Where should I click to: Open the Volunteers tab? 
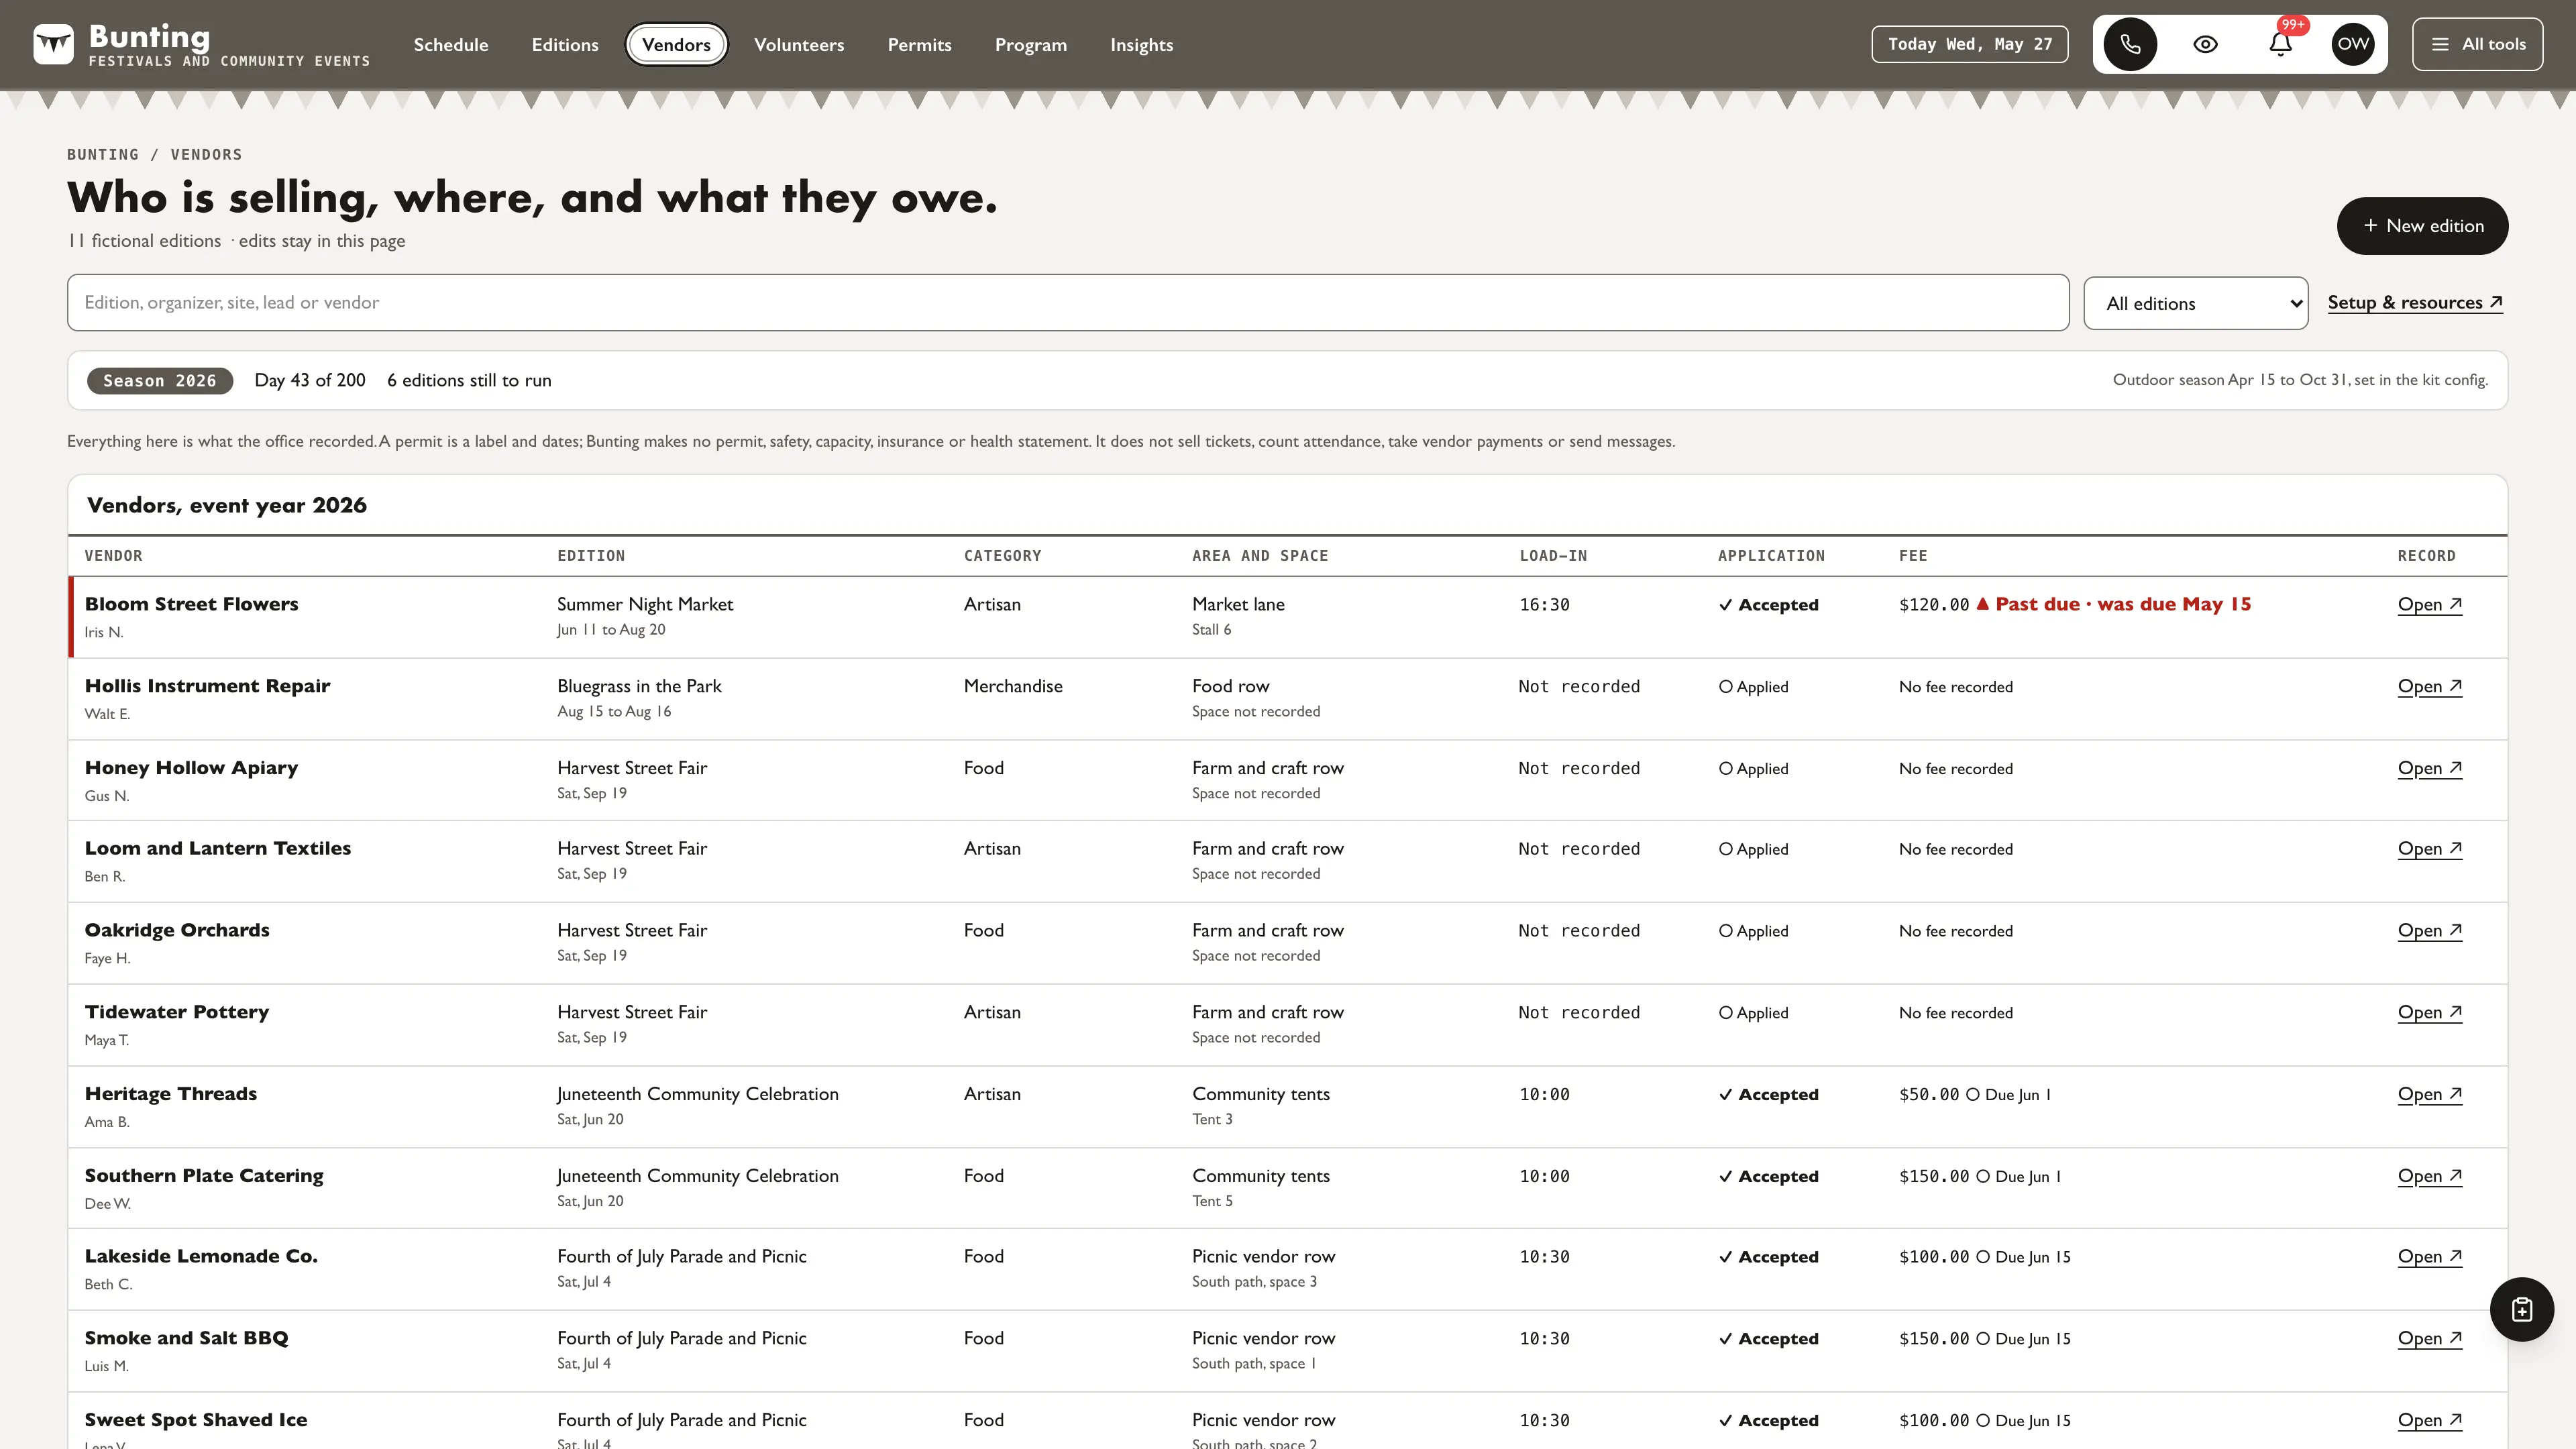tap(799, 45)
